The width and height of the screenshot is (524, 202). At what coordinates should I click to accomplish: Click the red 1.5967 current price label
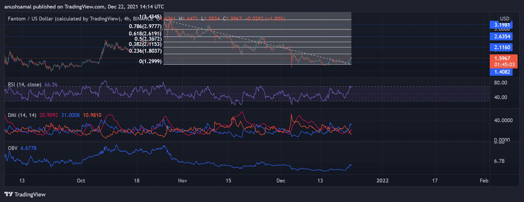[x=503, y=58]
